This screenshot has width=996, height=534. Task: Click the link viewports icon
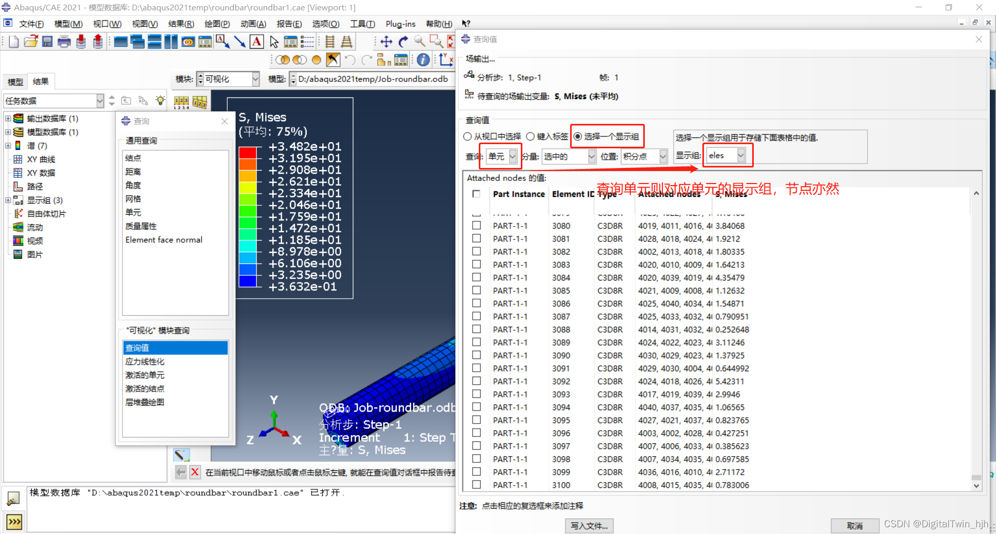[x=188, y=42]
